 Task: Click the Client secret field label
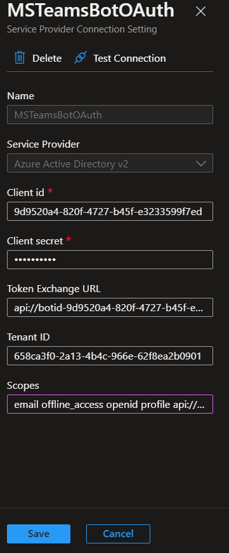(35, 241)
